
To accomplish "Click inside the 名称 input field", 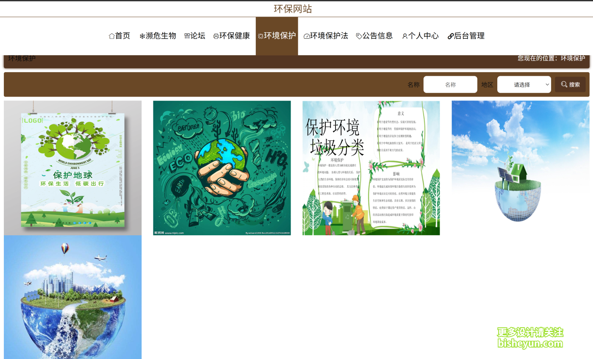I will click(x=450, y=84).
